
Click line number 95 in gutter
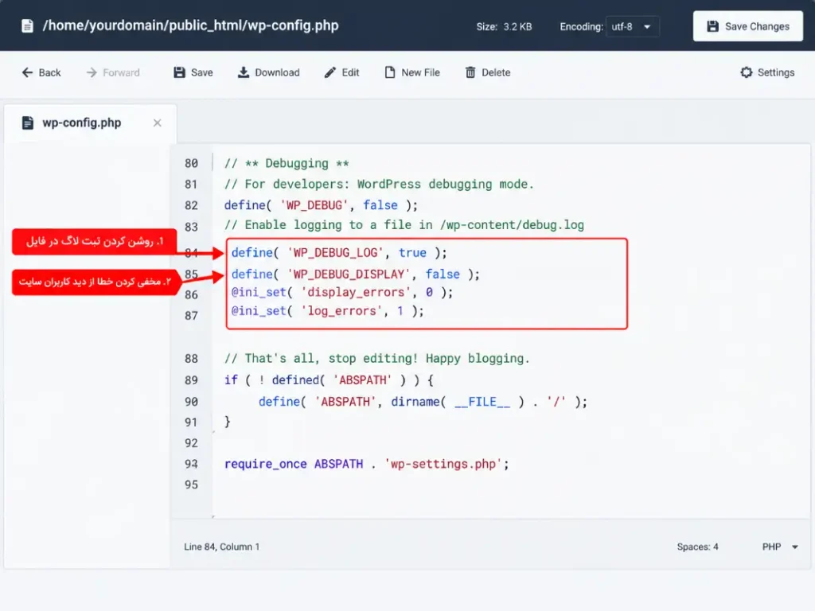click(191, 485)
